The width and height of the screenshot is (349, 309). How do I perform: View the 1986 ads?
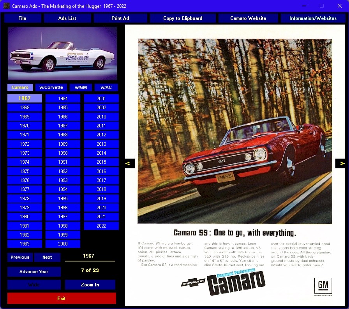pos(63,117)
